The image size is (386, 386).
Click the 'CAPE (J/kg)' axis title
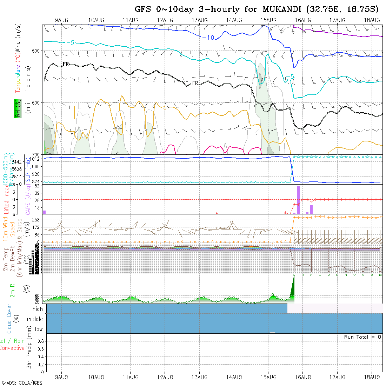click(28, 200)
